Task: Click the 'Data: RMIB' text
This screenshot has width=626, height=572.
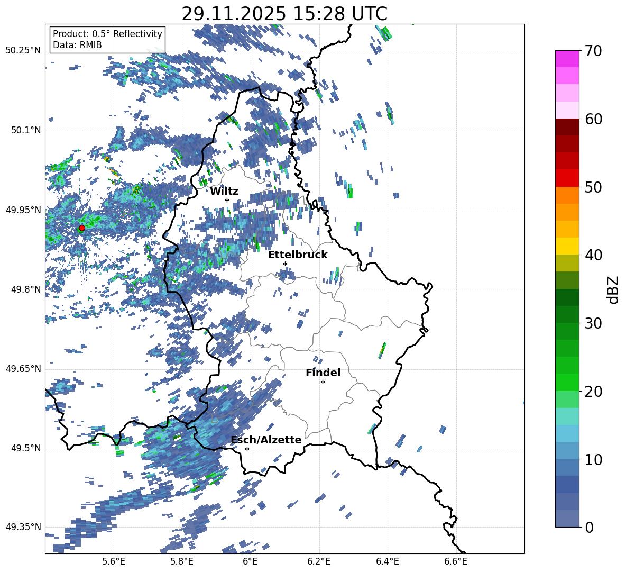Action: [x=77, y=45]
